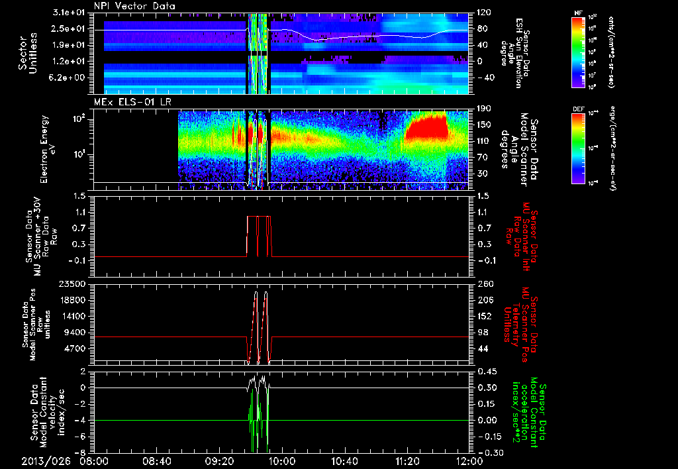Click the '190' scanner angle tick label

pos(485,109)
